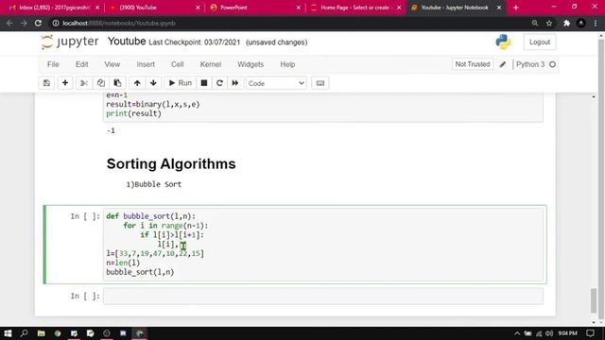605x340 pixels.
Task: Open browser extensions puzzle icon
Action: point(566,23)
